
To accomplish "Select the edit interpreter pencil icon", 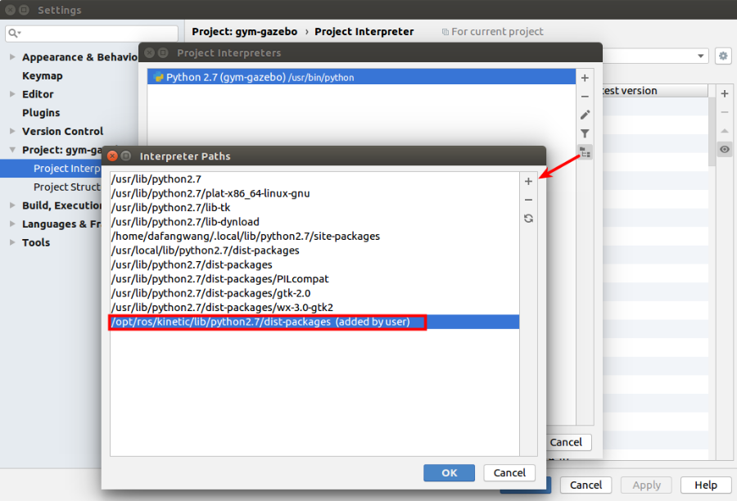I will (x=585, y=115).
